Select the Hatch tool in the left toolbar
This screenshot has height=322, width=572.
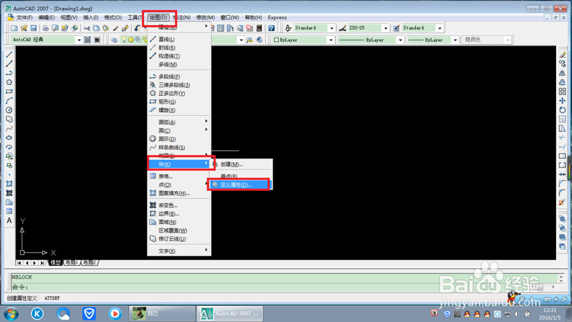coord(9,184)
